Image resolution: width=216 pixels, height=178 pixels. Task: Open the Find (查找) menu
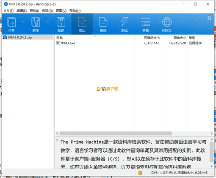pos(34,11)
